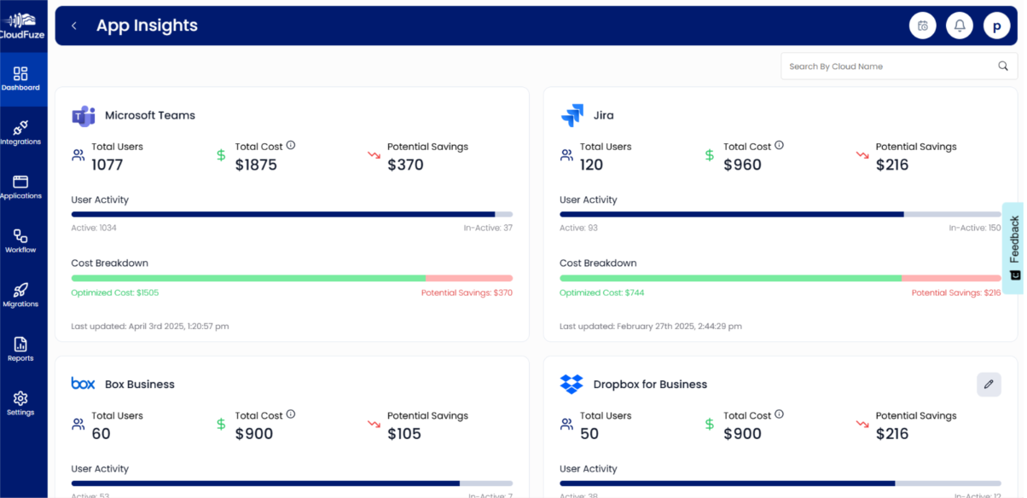Viewport: 1027px width, 498px height.
Task: Click the $105 potential savings value
Action: (404, 433)
